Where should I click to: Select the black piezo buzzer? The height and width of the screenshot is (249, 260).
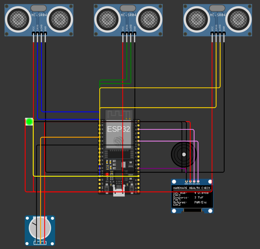coord(184,155)
